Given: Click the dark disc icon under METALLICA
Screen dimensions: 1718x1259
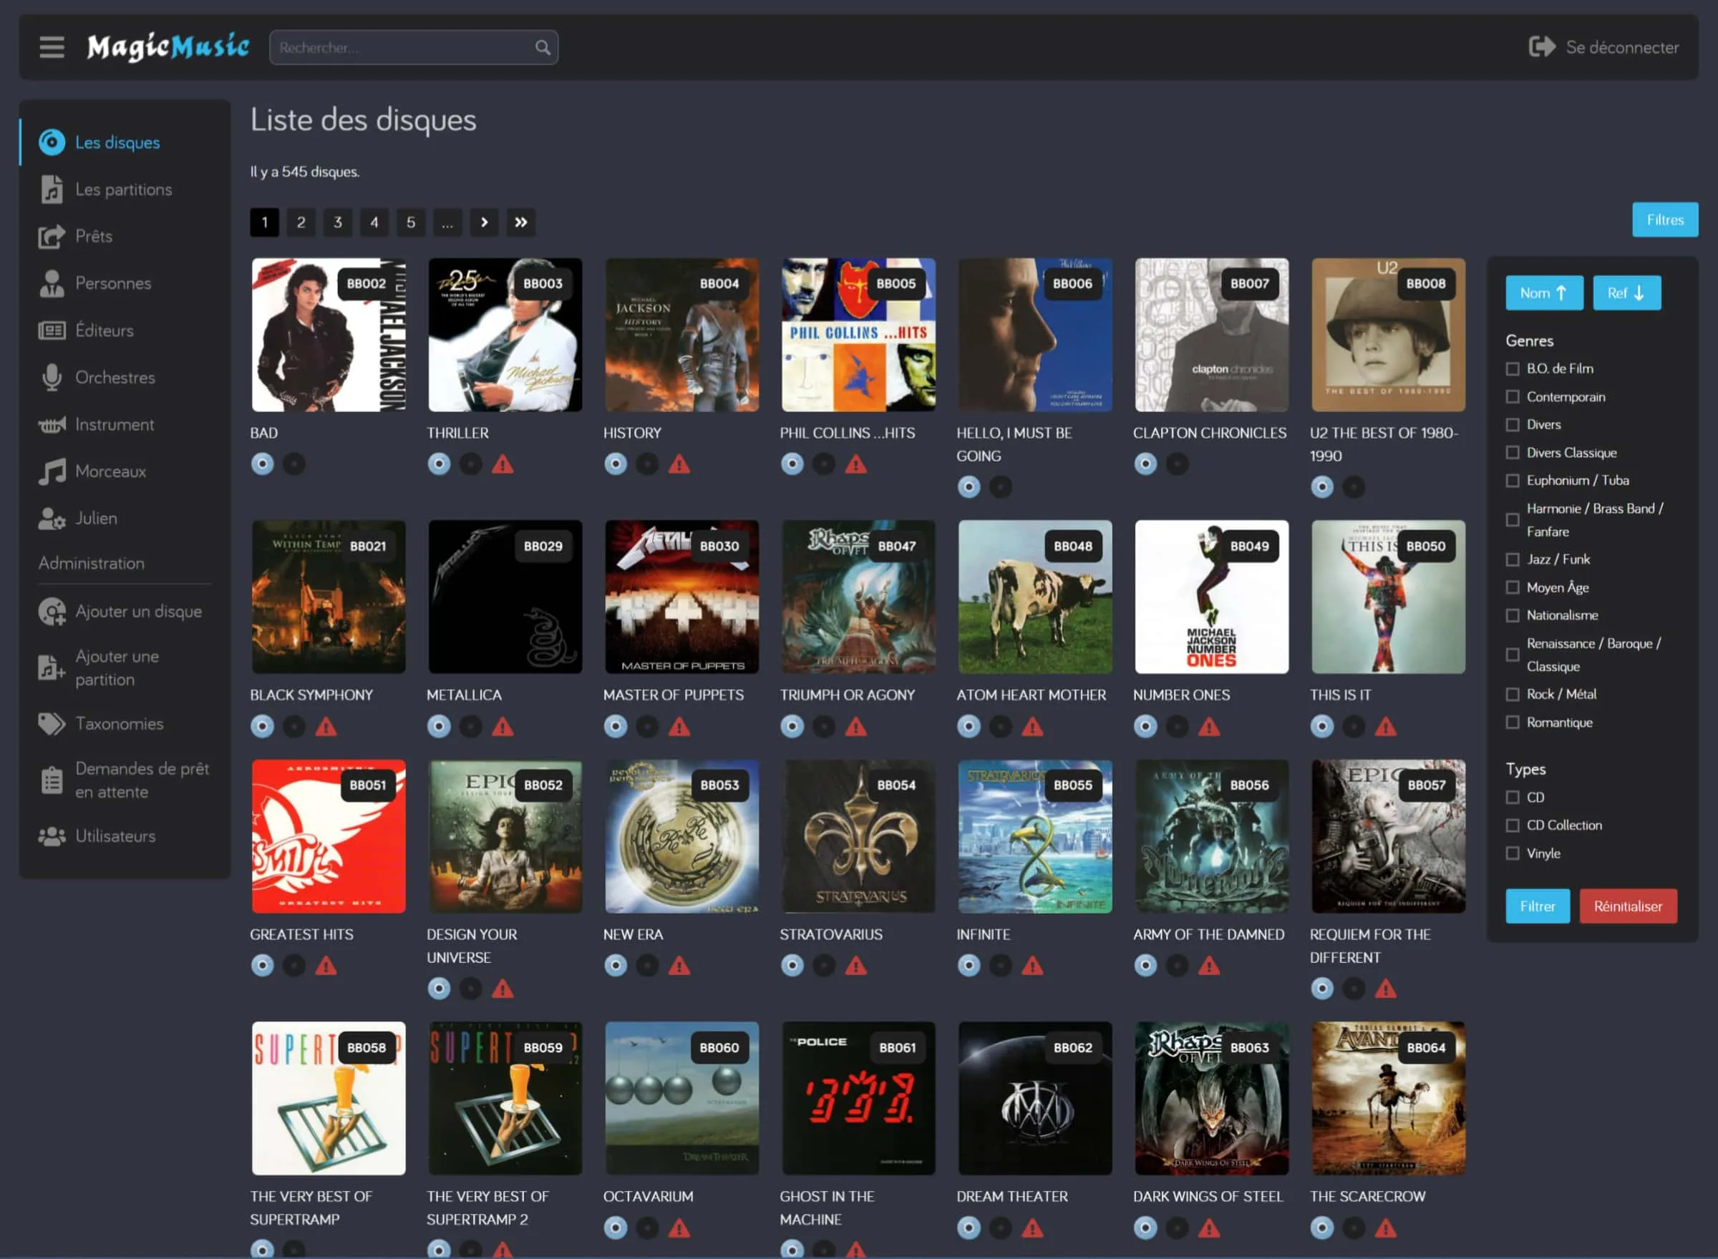Looking at the screenshot, I should coord(470,726).
